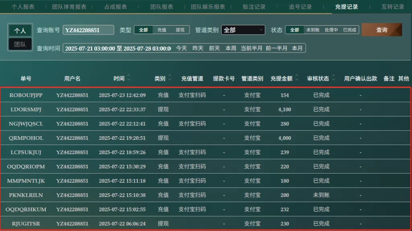Click the 充值管道 column header
This screenshot has height=231, width=412.
pyautogui.click(x=192, y=78)
